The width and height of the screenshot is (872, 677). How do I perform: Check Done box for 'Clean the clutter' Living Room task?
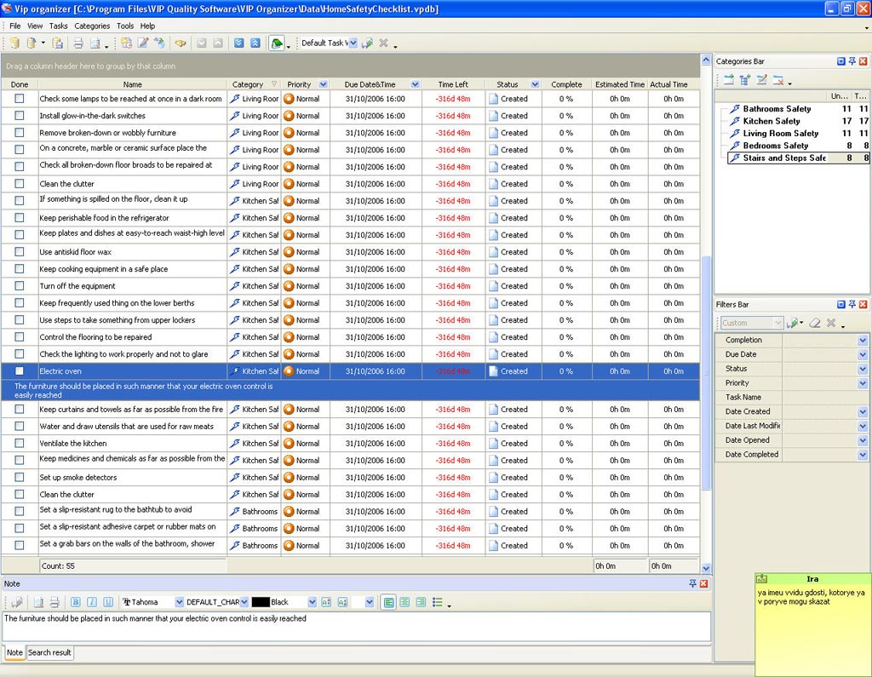click(x=20, y=184)
